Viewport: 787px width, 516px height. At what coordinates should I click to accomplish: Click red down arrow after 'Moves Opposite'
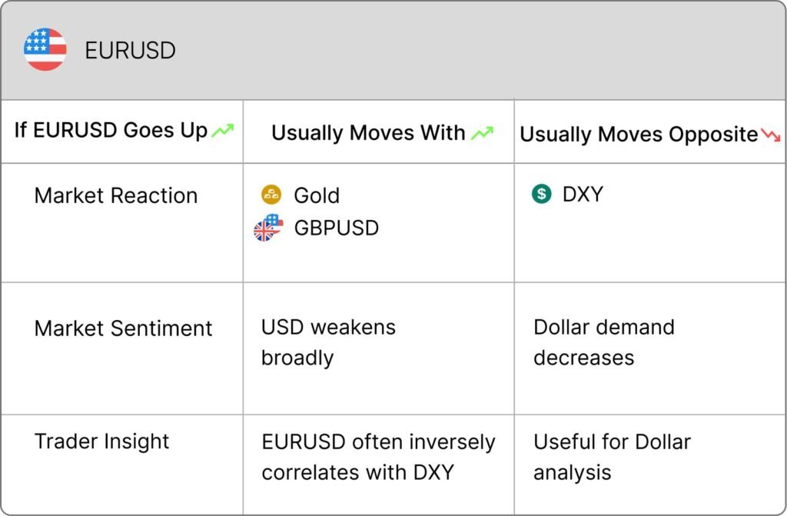click(x=770, y=134)
